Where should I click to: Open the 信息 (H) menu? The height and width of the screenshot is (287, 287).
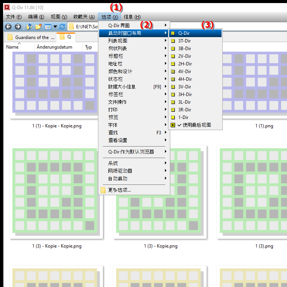pos(132,17)
